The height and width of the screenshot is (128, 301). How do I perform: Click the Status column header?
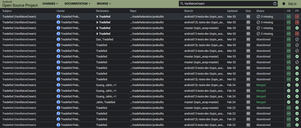[260, 11]
